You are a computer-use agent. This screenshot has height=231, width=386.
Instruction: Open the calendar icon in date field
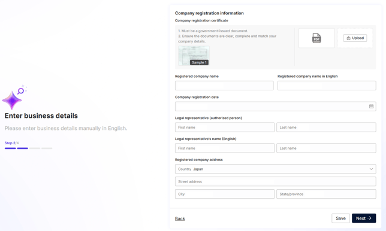click(371, 107)
